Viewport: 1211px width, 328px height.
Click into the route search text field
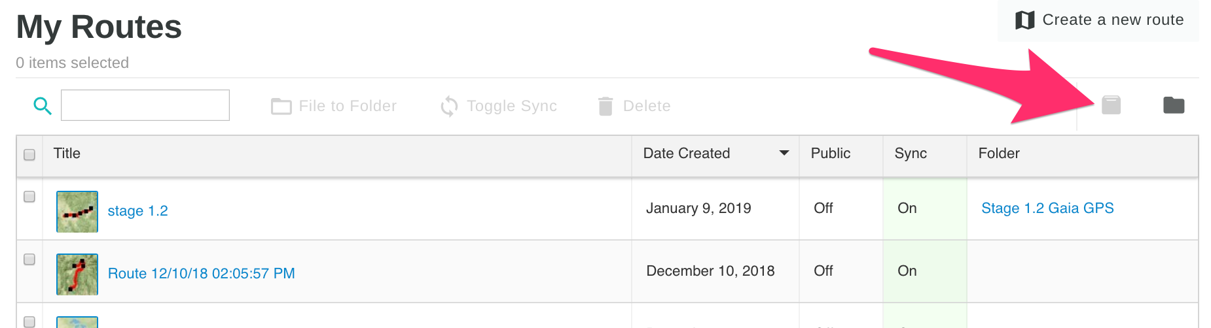(145, 105)
